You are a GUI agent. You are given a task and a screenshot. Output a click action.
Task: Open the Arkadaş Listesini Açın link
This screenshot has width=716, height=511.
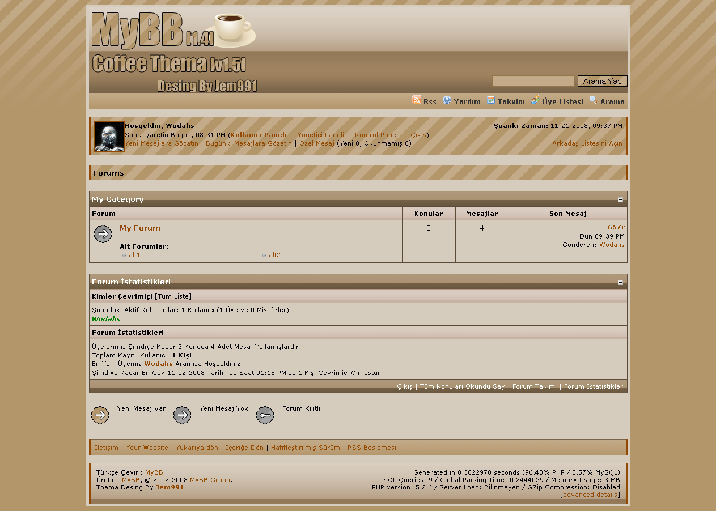[587, 143]
